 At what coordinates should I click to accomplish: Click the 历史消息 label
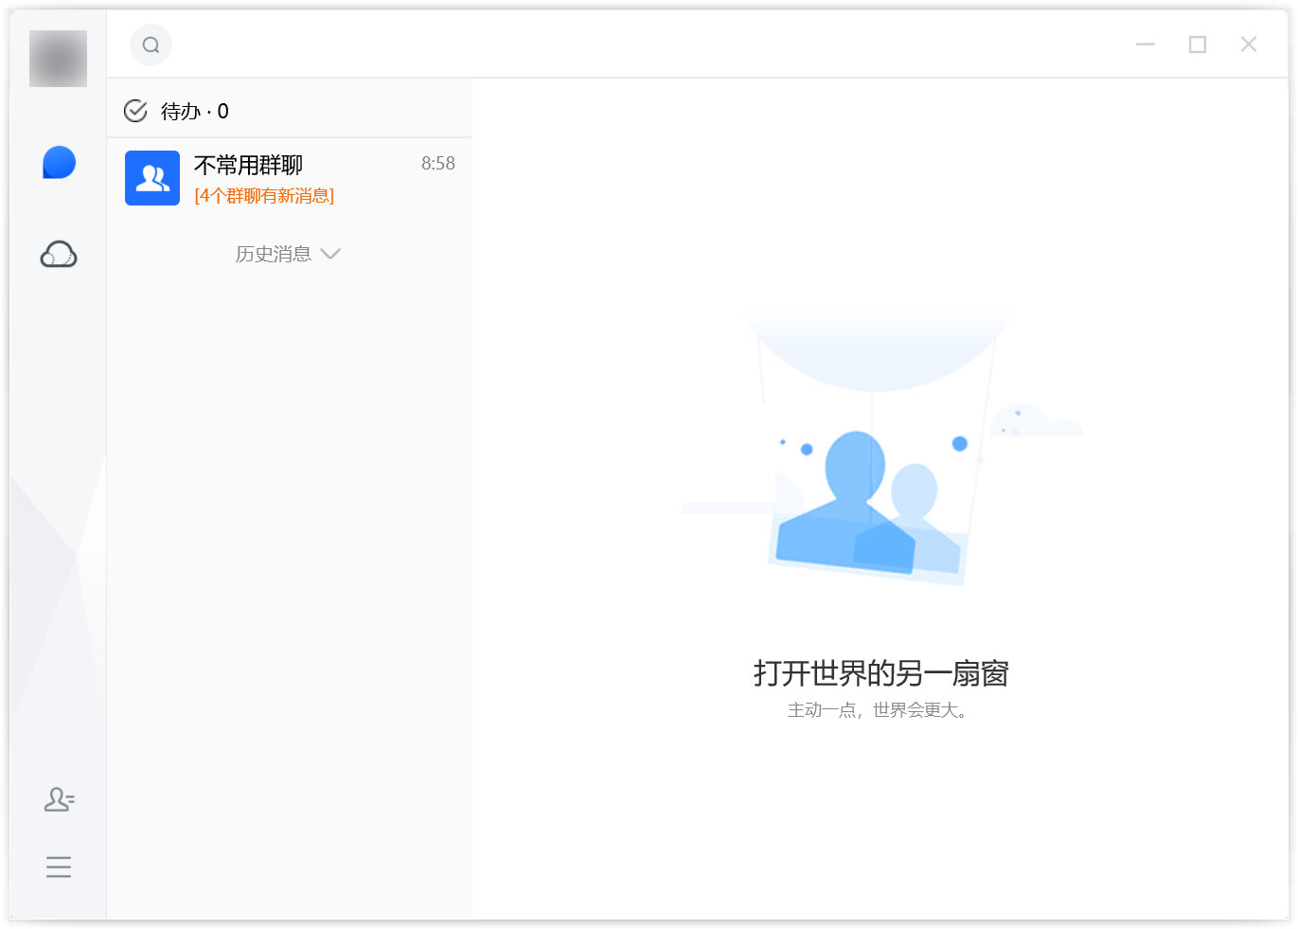point(273,254)
